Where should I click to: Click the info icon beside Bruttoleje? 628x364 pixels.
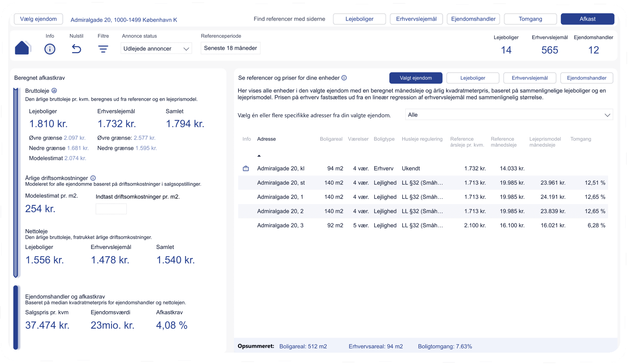(54, 91)
